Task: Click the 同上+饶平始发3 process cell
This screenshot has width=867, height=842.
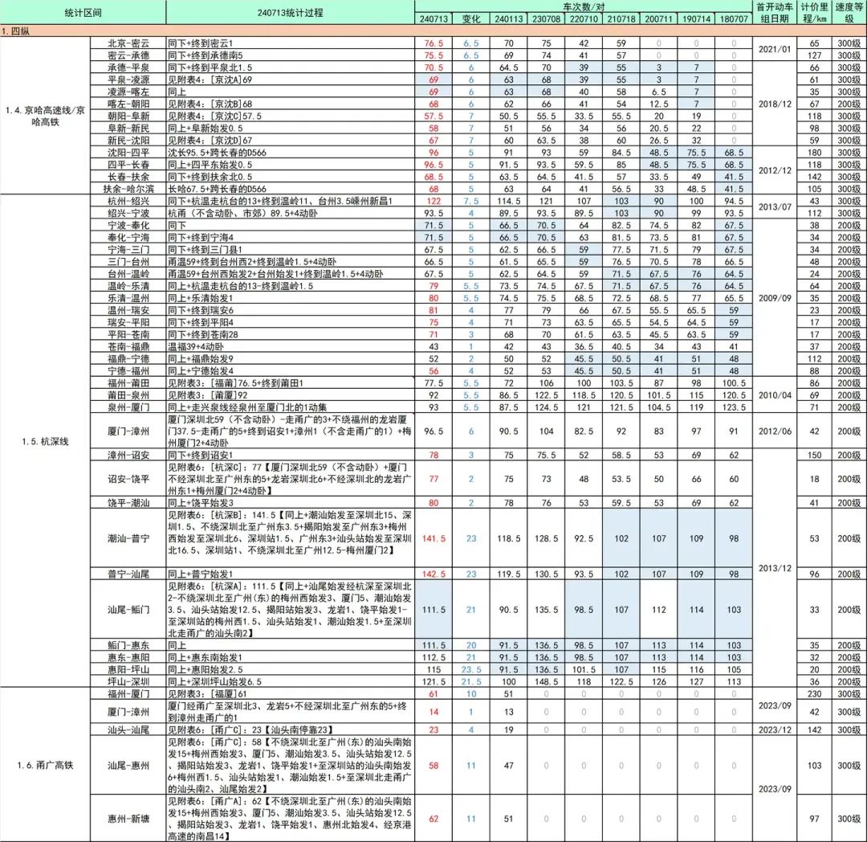Action: click(291, 503)
